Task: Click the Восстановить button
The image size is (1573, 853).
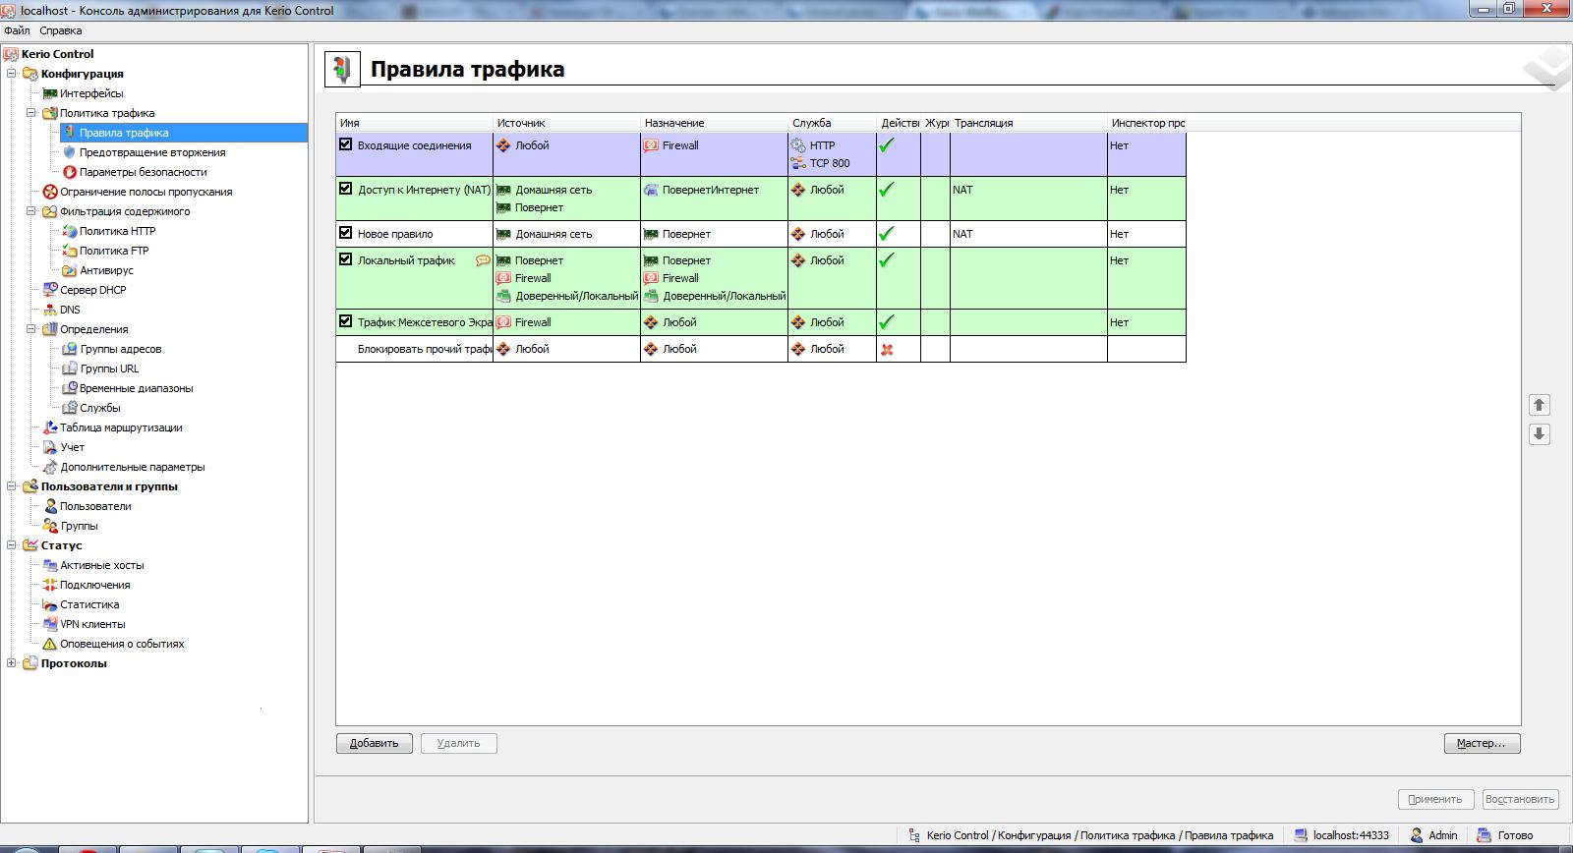Action: pyautogui.click(x=1520, y=799)
